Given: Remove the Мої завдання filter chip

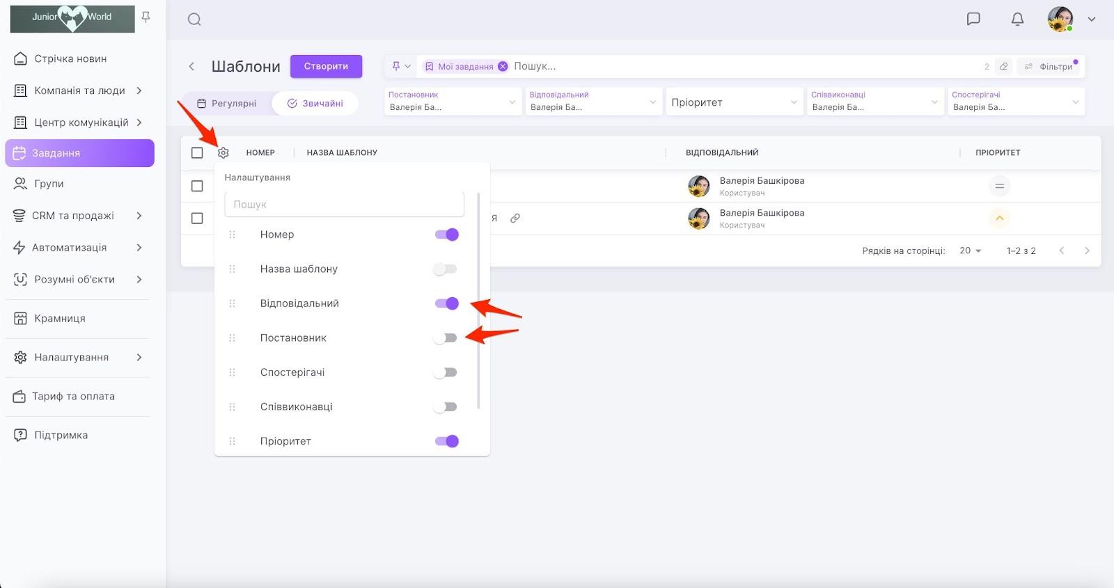Looking at the screenshot, I should click(x=503, y=66).
